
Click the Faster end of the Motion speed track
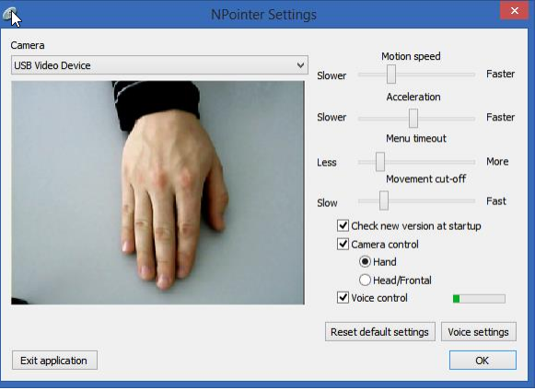click(x=471, y=75)
